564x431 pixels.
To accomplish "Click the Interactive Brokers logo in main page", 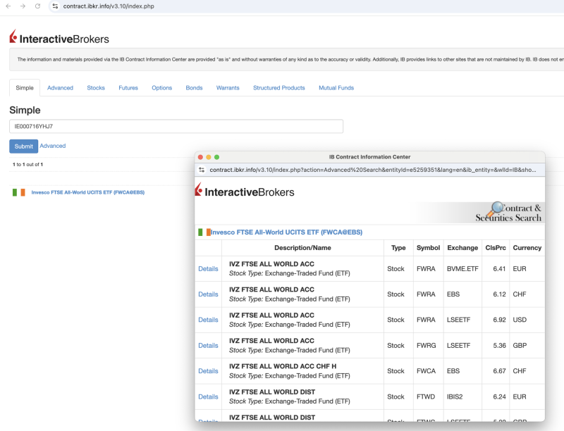I will pos(59,37).
